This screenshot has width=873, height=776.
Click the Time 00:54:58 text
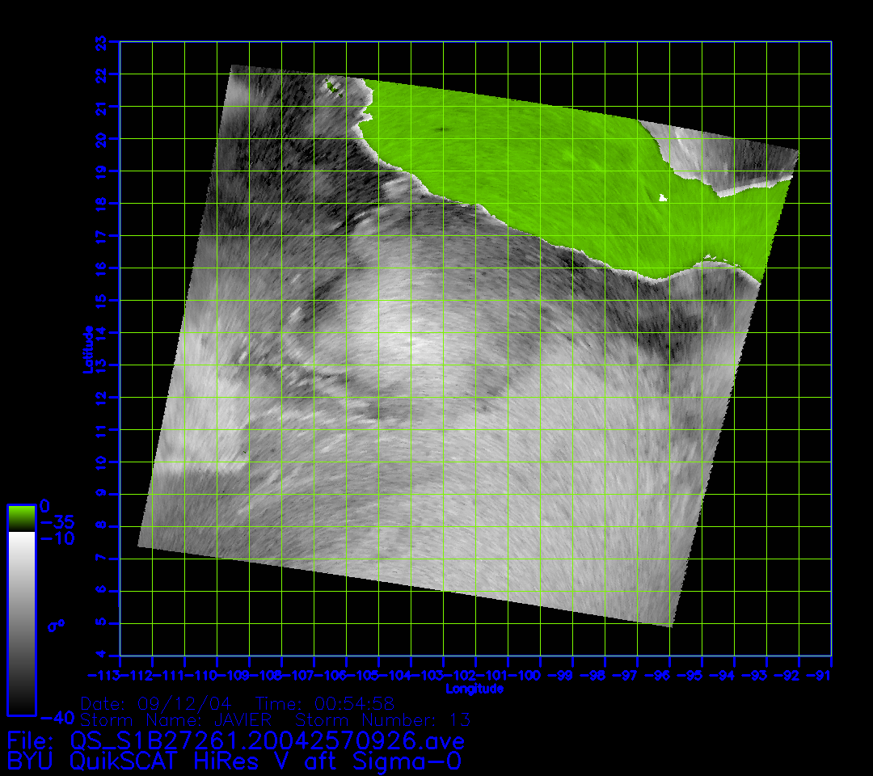point(324,703)
